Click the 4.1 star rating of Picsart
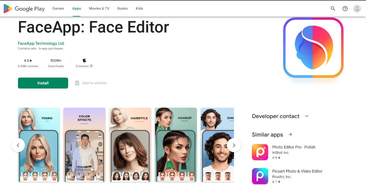 tap(276, 182)
